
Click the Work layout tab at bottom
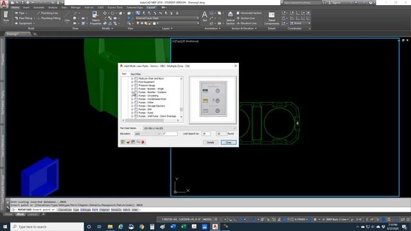click(20, 214)
